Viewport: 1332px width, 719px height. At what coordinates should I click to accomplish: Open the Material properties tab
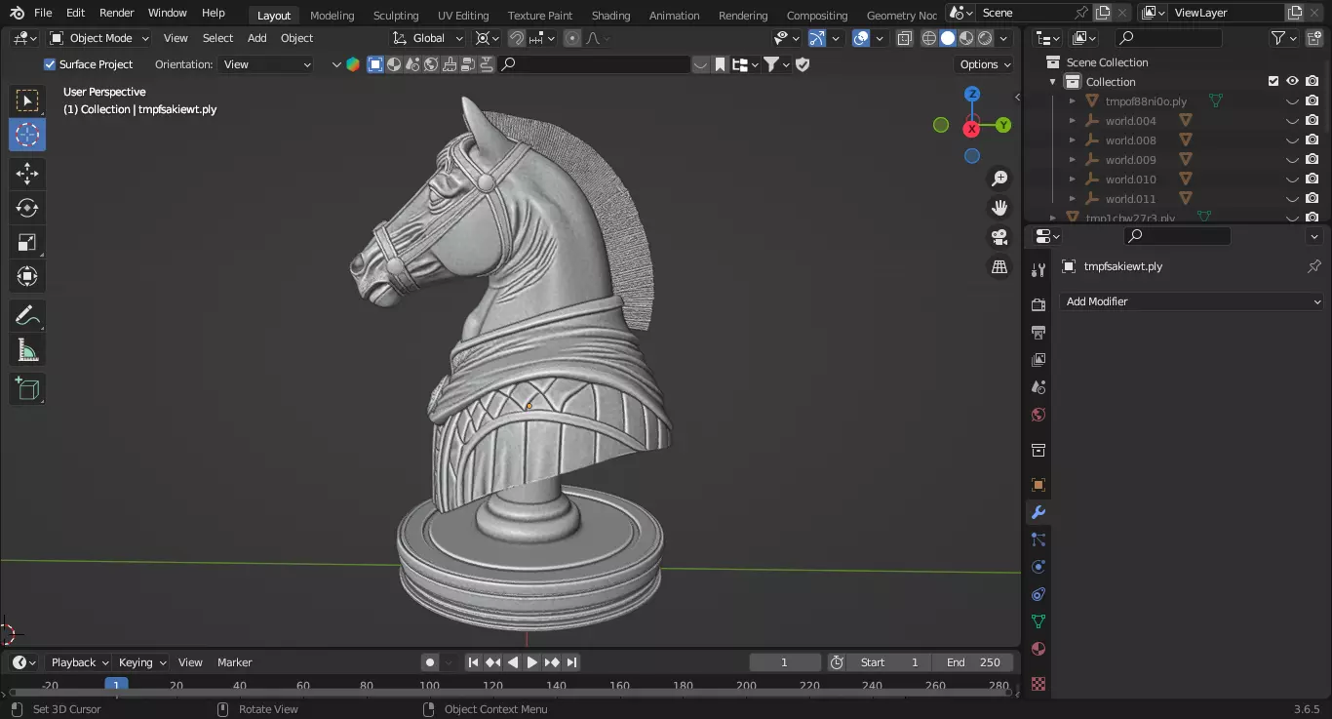coord(1038,649)
